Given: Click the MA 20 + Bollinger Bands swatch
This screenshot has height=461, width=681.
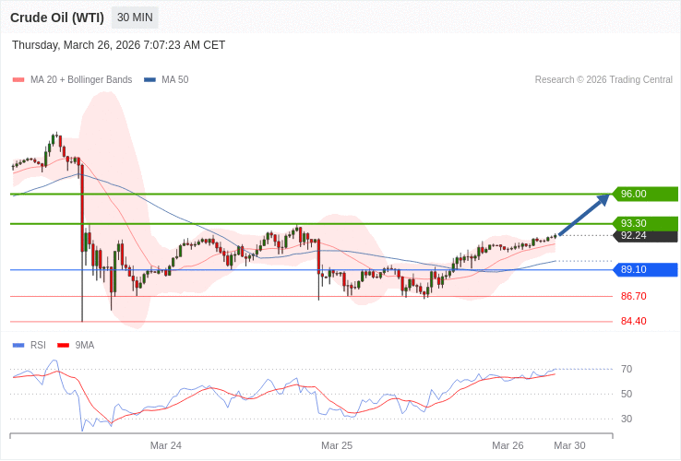Looking at the screenshot, I should coord(18,80).
